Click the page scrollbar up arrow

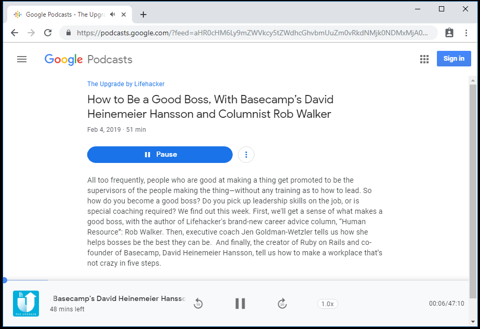pos(473,80)
